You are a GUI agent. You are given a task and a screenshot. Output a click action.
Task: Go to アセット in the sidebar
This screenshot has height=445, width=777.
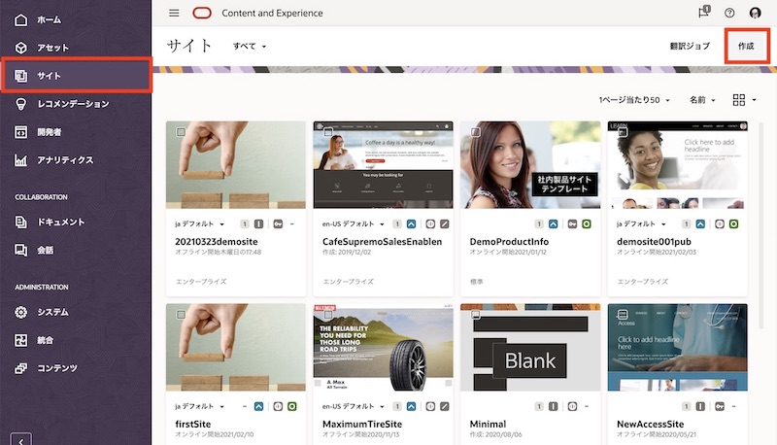point(52,48)
